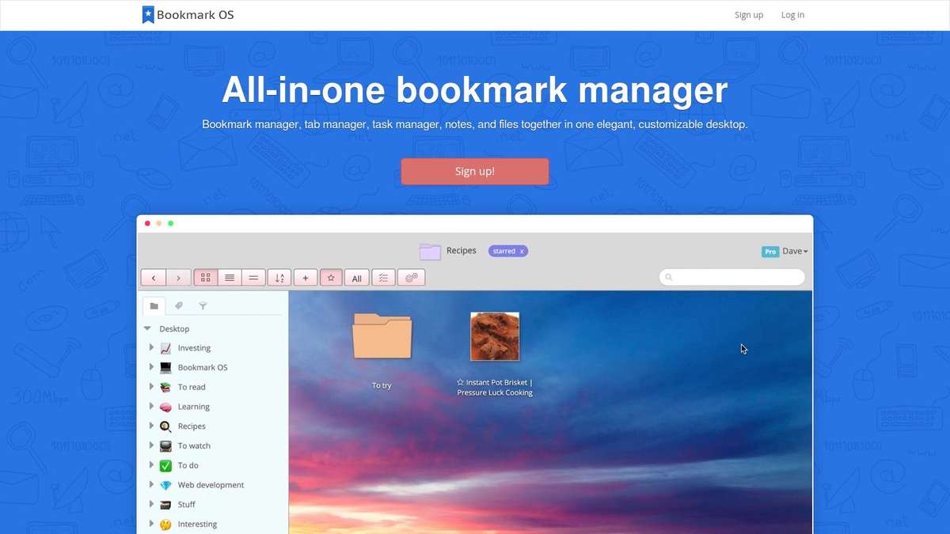The width and height of the screenshot is (950, 534).
Task: Select the folders tab icon in sidebar
Action: point(154,306)
